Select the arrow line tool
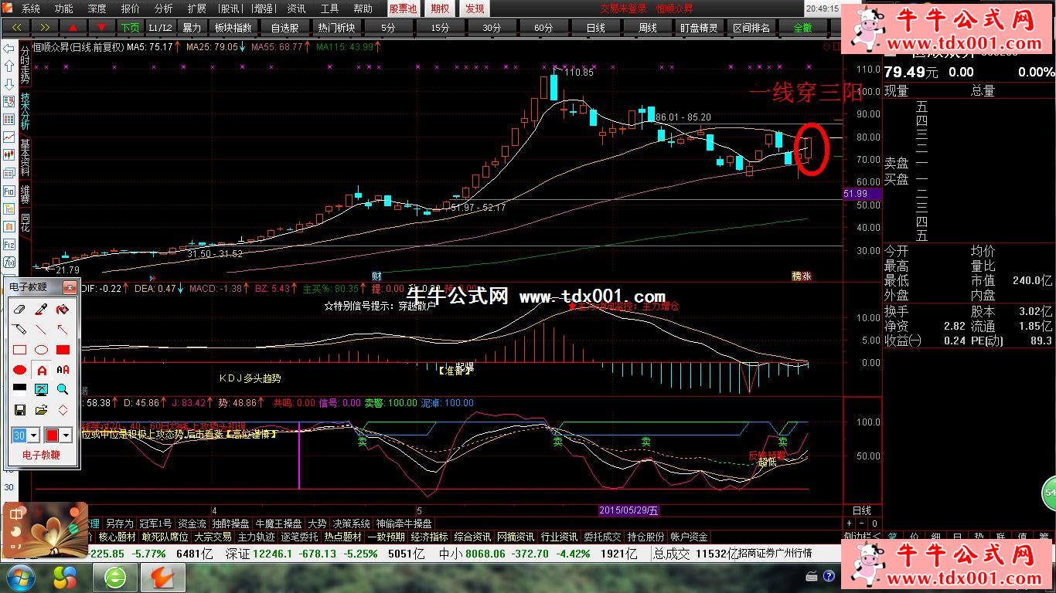The image size is (1056, 593). coord(63,330)
